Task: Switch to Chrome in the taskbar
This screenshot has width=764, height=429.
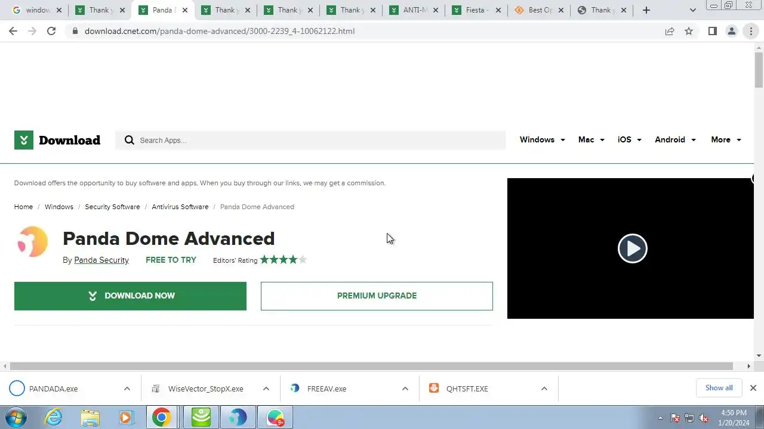Action: 161,417
